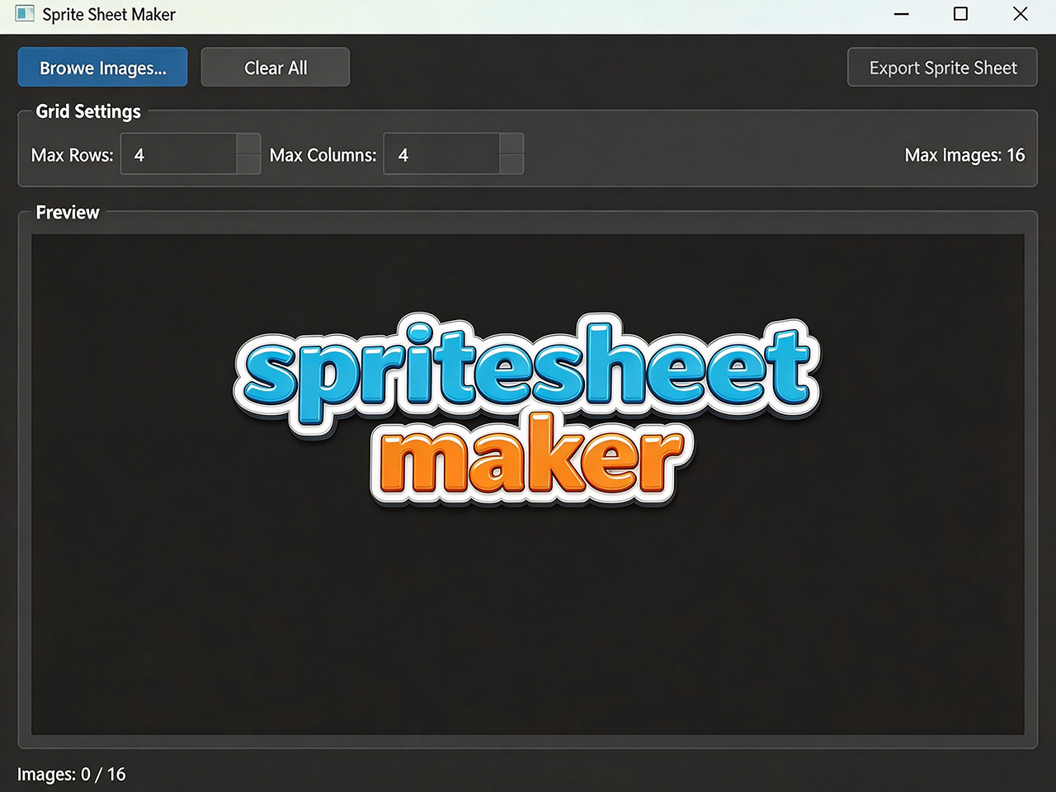Minimize the Sprite Sheet Maker window
The image size is (1056, 792).
click(x=902, y=14)
